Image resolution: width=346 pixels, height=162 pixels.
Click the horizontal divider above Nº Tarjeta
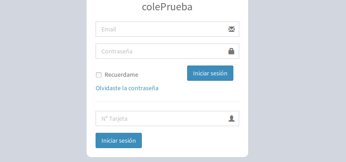click(167, 102)
